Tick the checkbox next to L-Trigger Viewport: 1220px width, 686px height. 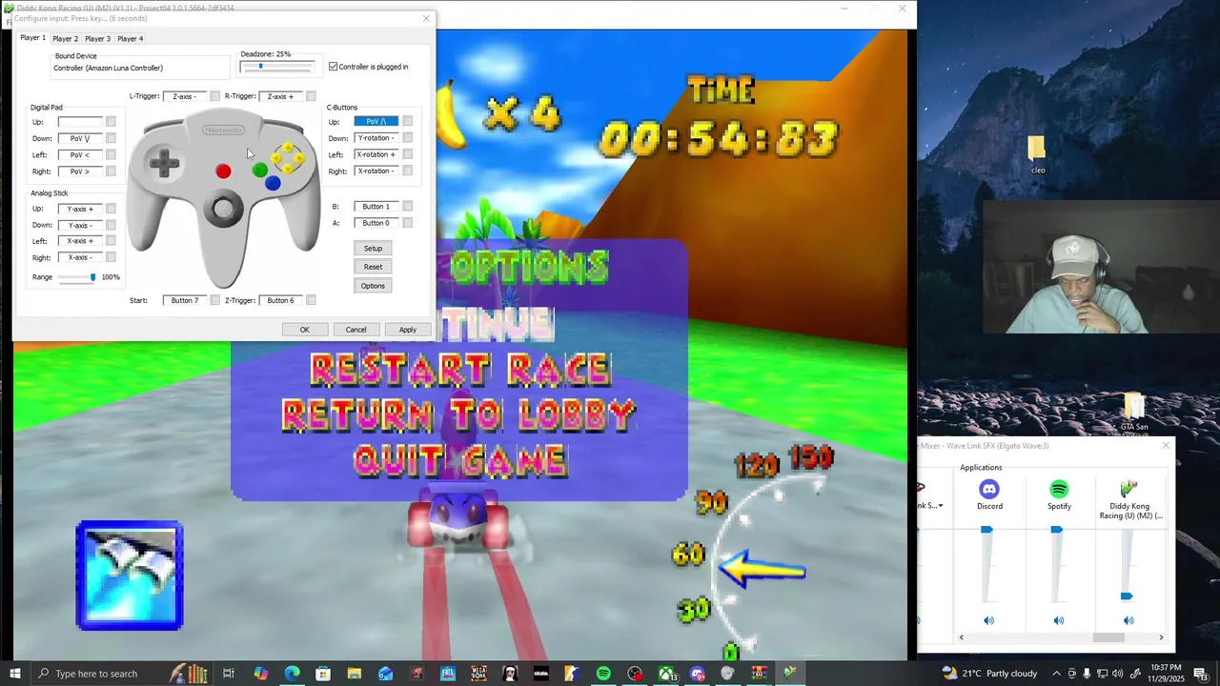[x=215, y=96]
